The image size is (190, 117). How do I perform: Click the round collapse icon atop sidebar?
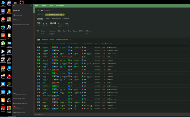tap(31, 5)
